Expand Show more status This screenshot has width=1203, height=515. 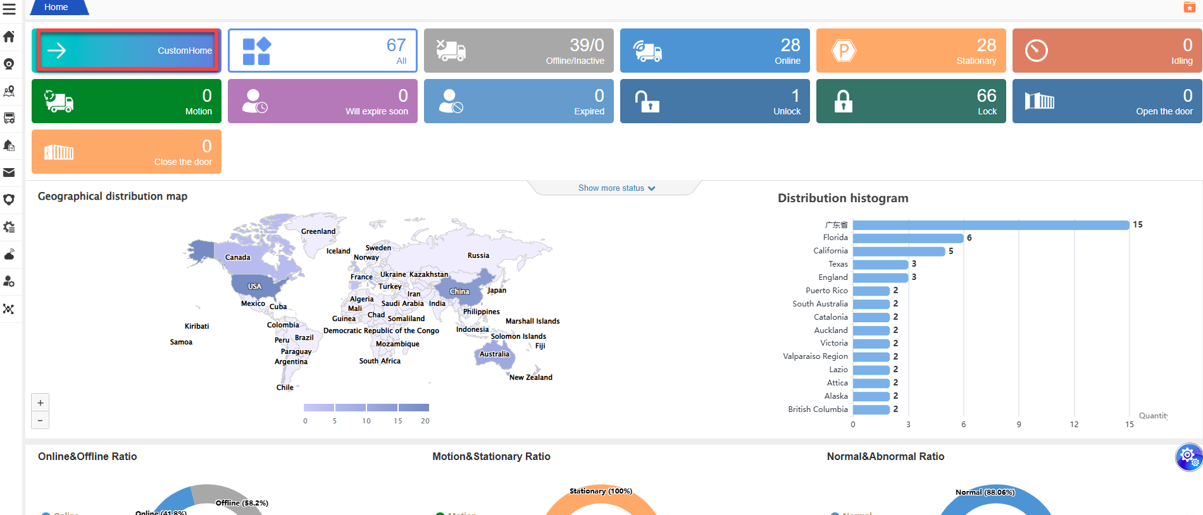pos(616,188)
